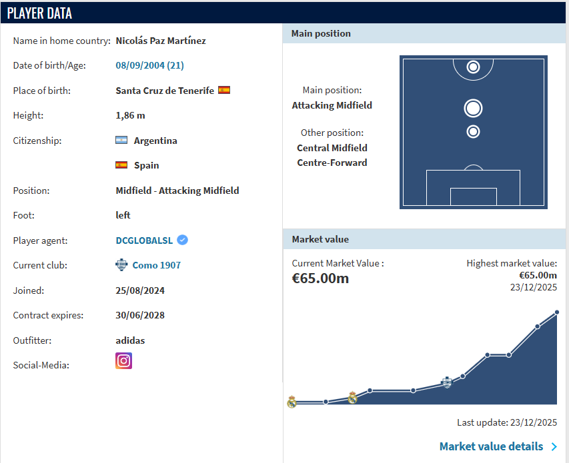The height and width of the screenshot is (463, 569).
Task: Select the Central Midfield circle on pitch
Action: tap(473, 131)
